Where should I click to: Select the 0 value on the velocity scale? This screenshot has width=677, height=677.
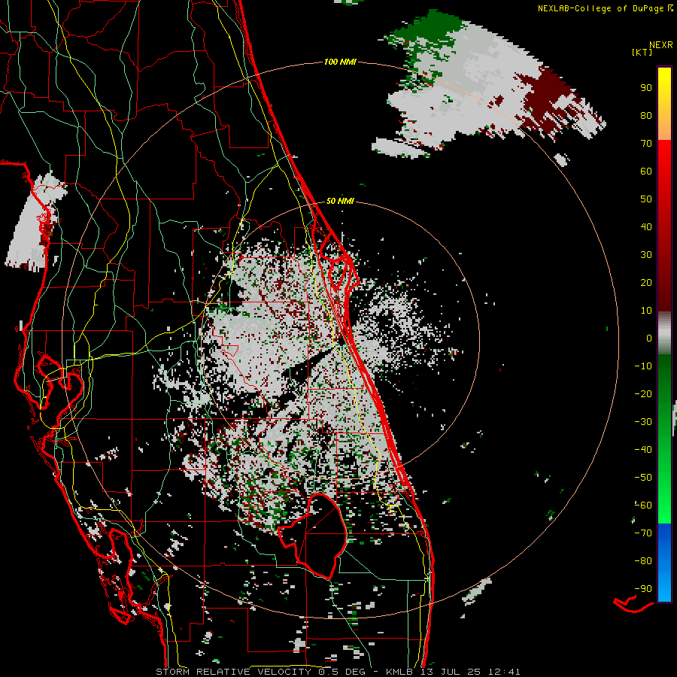[x=649, y=338]
